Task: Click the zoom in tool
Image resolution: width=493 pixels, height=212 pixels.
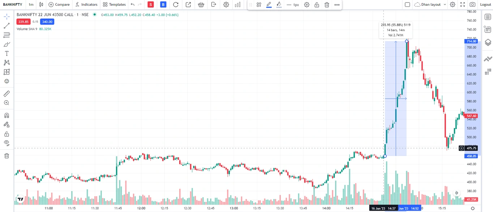Action: coord(7,103)
